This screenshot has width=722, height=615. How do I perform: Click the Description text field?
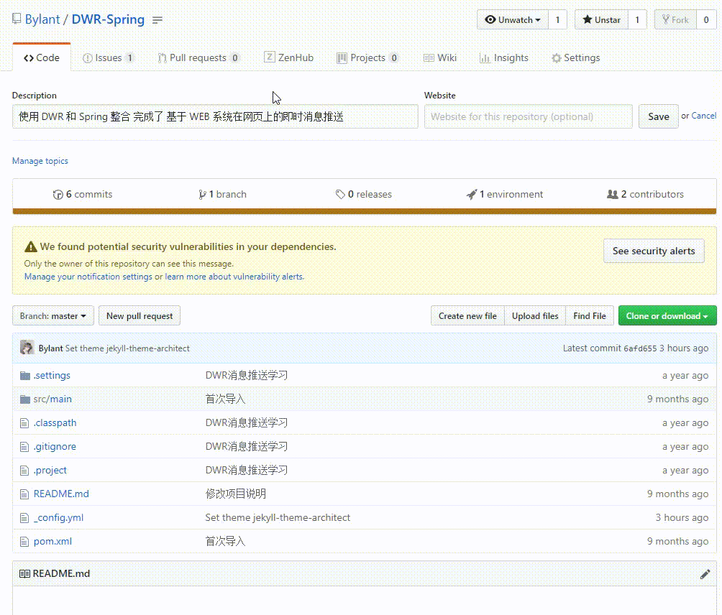[x=215, y=116]
